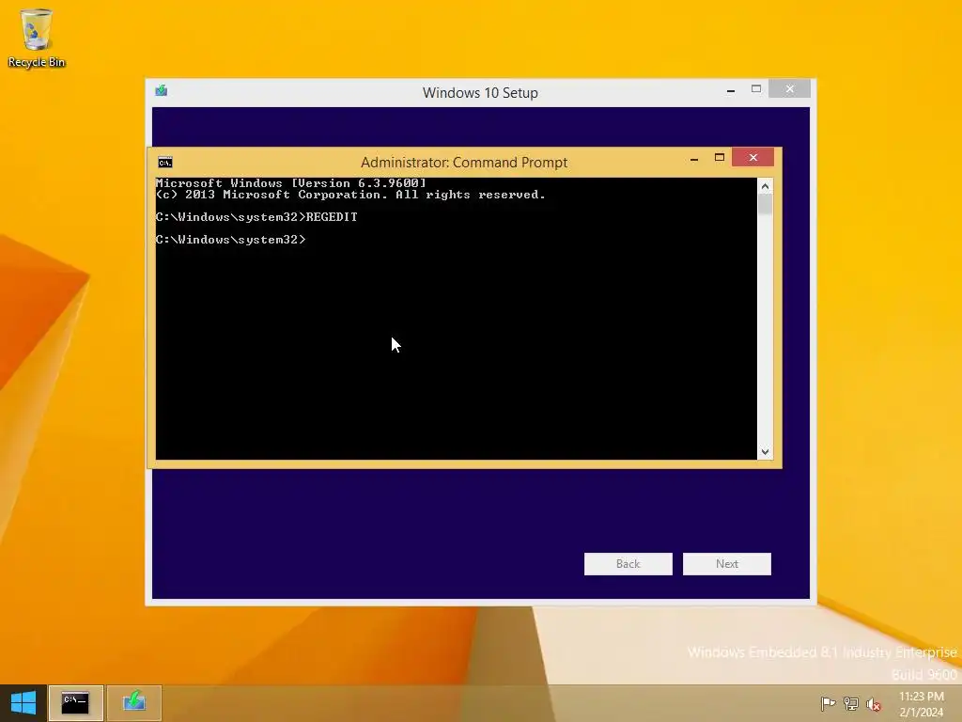962x722 pixels.
Task: Click the REGEDIT command text line
Action: tap(256, 217)
